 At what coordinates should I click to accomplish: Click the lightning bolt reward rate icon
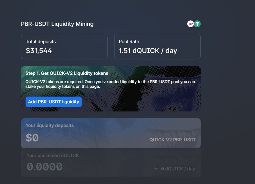(156, 169)
